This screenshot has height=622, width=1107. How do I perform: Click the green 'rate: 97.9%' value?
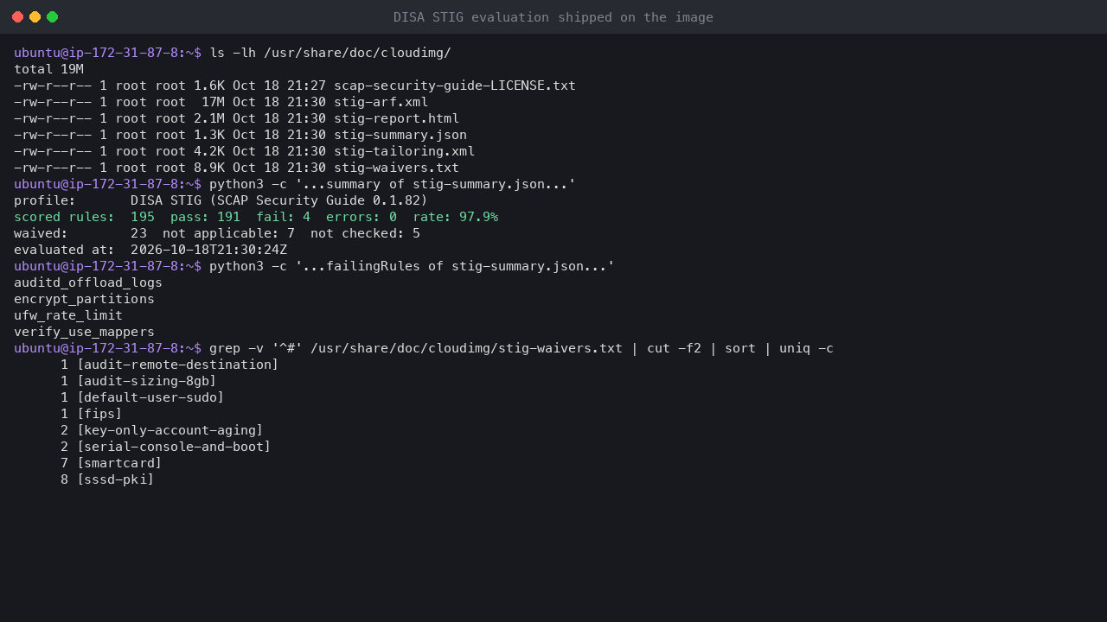coord(456,217)
